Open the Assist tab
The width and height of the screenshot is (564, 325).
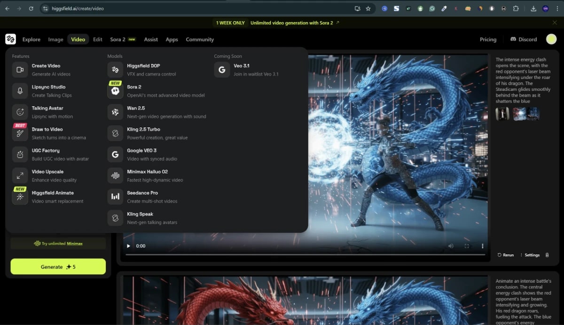[151, 40]
